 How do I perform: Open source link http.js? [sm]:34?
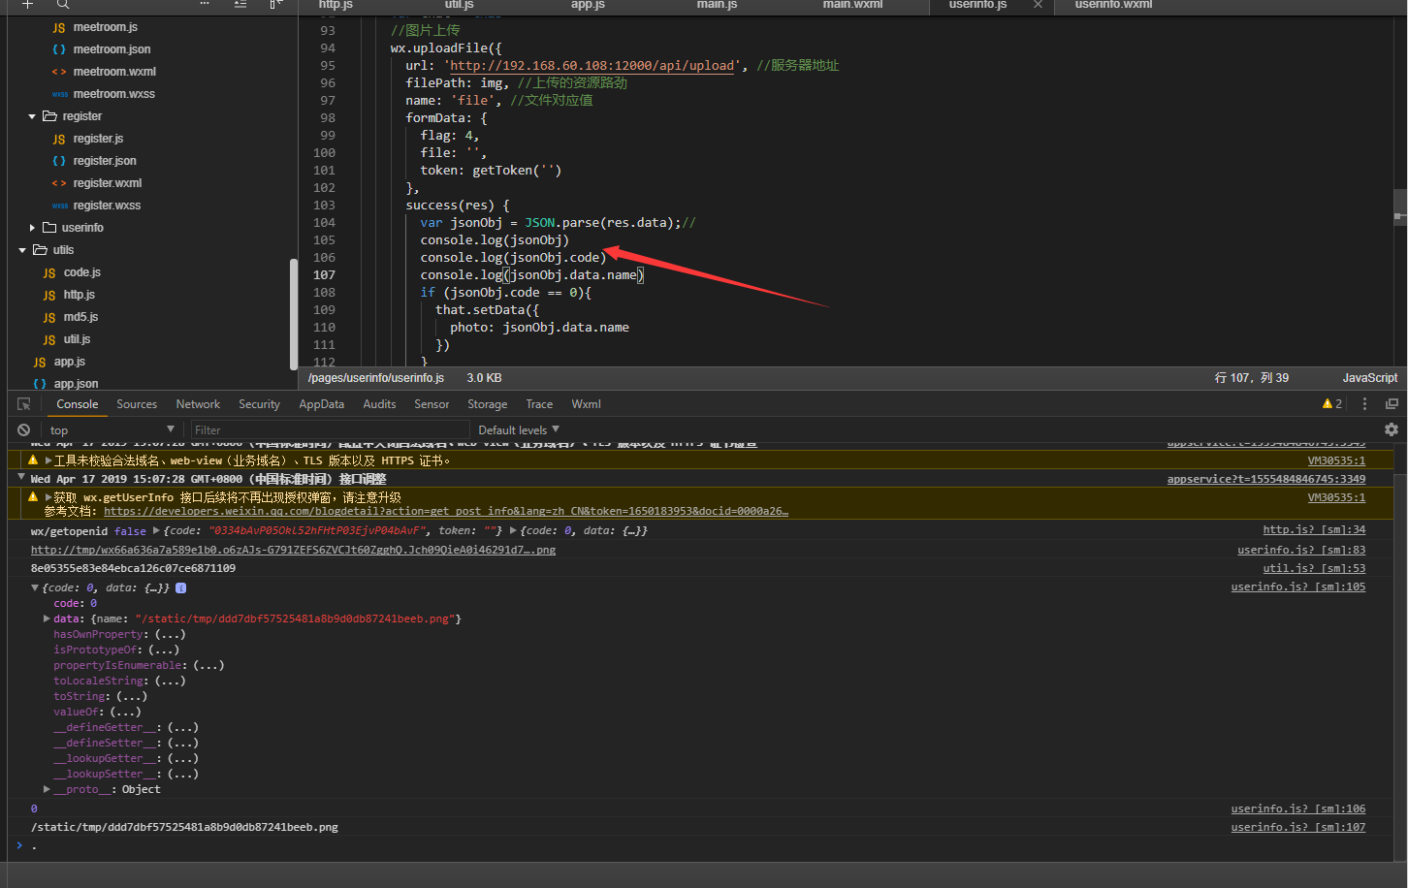pos(1314,529)
